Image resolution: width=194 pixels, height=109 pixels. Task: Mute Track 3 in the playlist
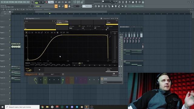(10, 31)
